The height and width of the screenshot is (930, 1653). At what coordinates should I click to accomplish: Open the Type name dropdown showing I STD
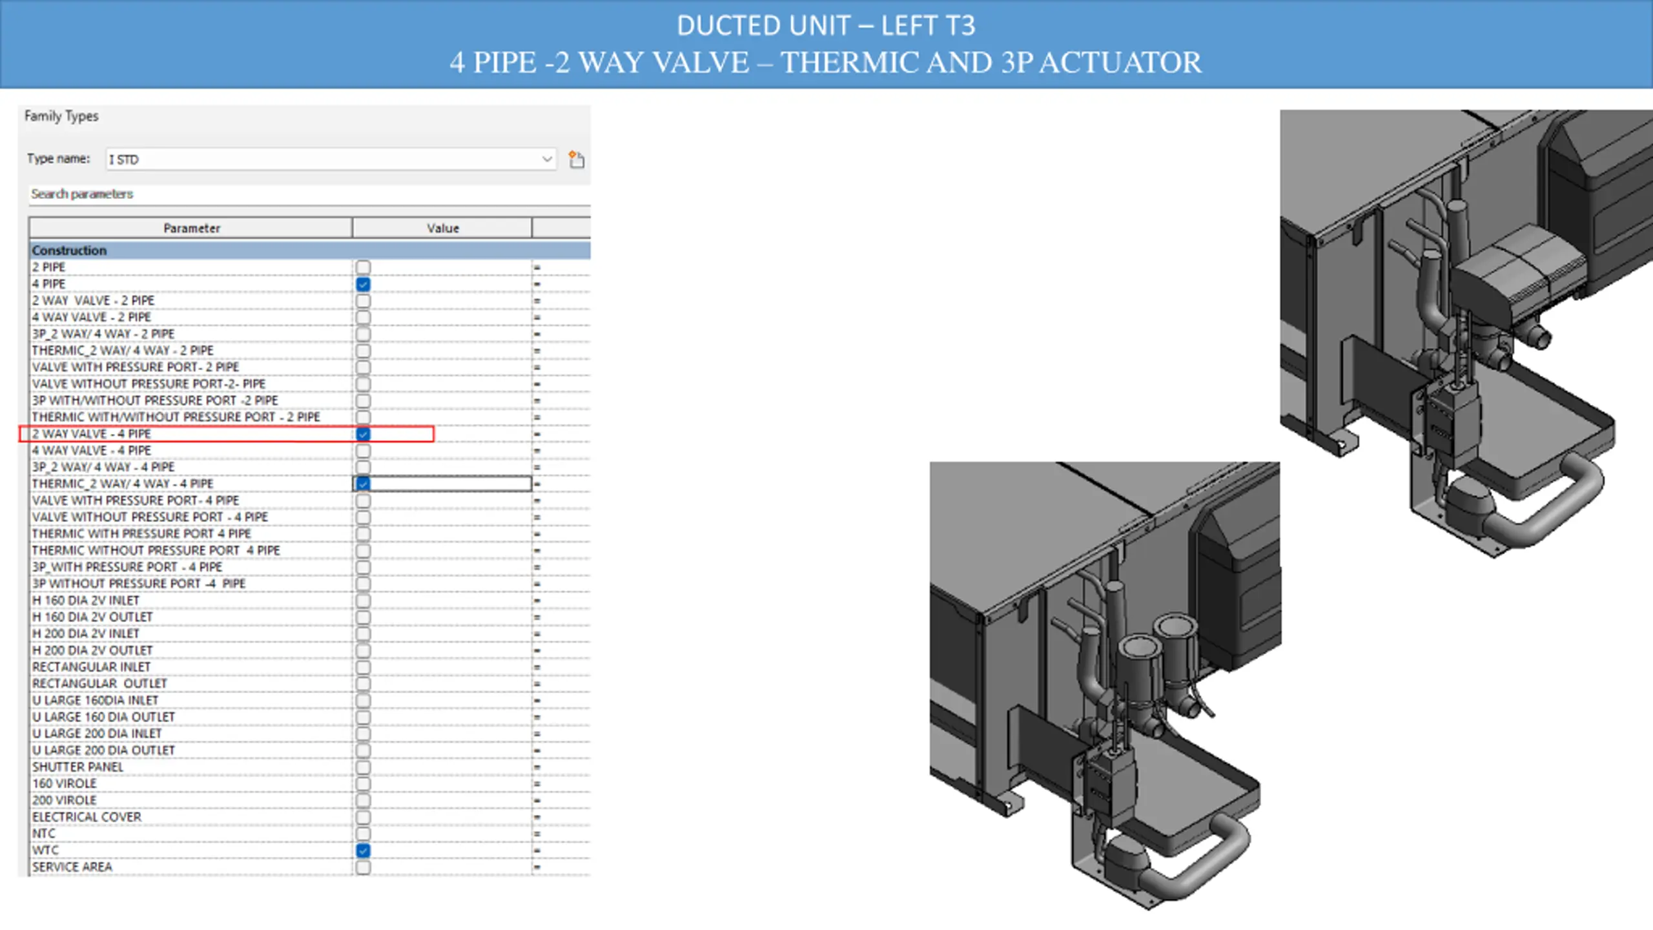click(x=331, y=159)
